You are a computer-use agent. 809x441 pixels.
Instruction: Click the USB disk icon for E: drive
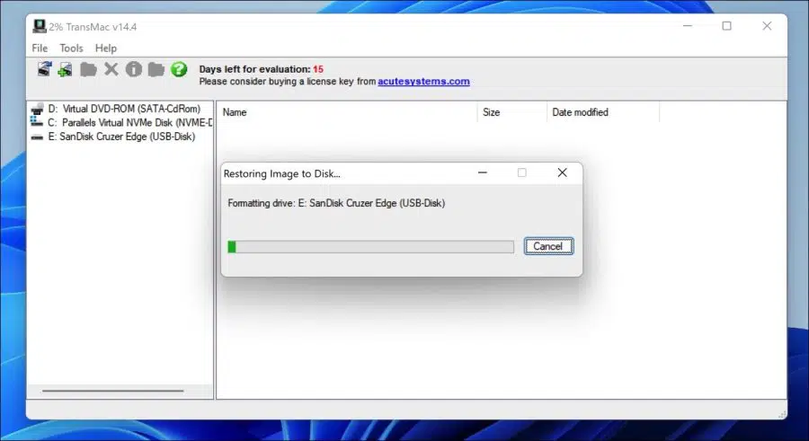[x=37, y=137]
